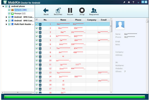This screenshot has height=100, width=149.
Task: Click the contact table vertical scrollbar thumb
Action: tap(111, 26)
